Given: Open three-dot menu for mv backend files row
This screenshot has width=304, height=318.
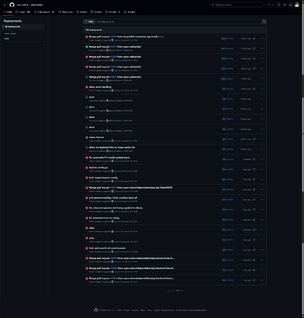Looking at the screenshot, I should pyautogui.click(x=262, y=149).
